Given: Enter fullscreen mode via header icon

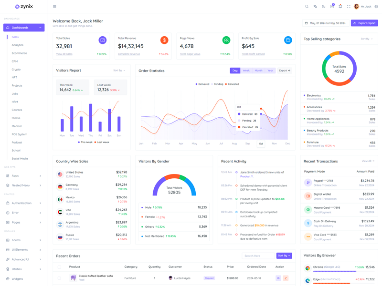Looking at the screenshot, I should (349, 7).
